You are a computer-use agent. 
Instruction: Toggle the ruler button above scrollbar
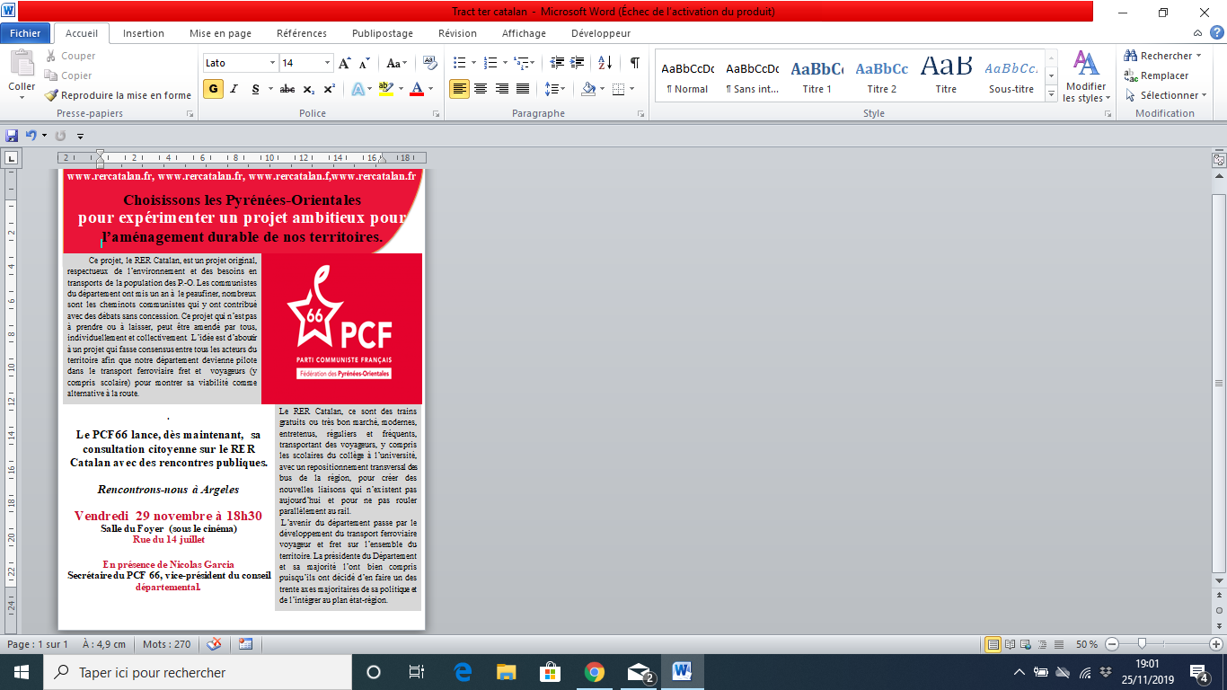(1218, 160)
